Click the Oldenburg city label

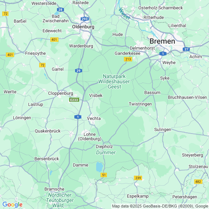(x=83, y=27)
